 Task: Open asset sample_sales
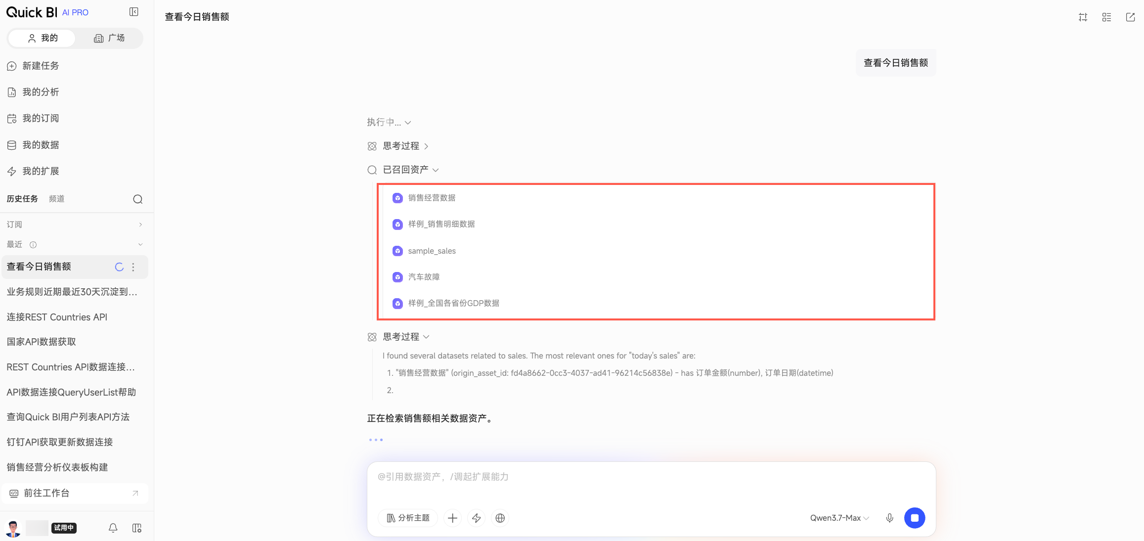click(x=424, y=251)
